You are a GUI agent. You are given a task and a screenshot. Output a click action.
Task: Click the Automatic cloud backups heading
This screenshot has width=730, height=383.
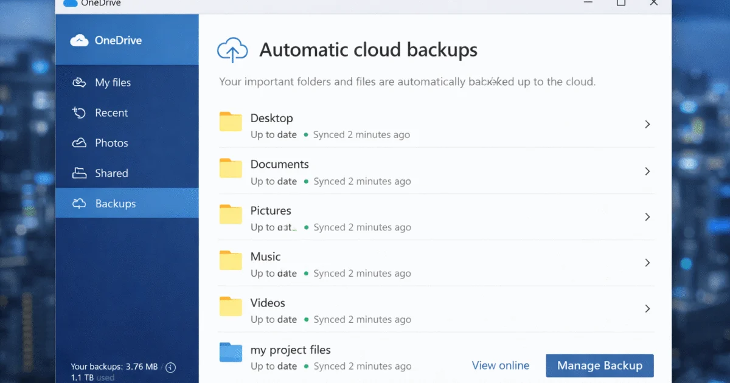369,50
